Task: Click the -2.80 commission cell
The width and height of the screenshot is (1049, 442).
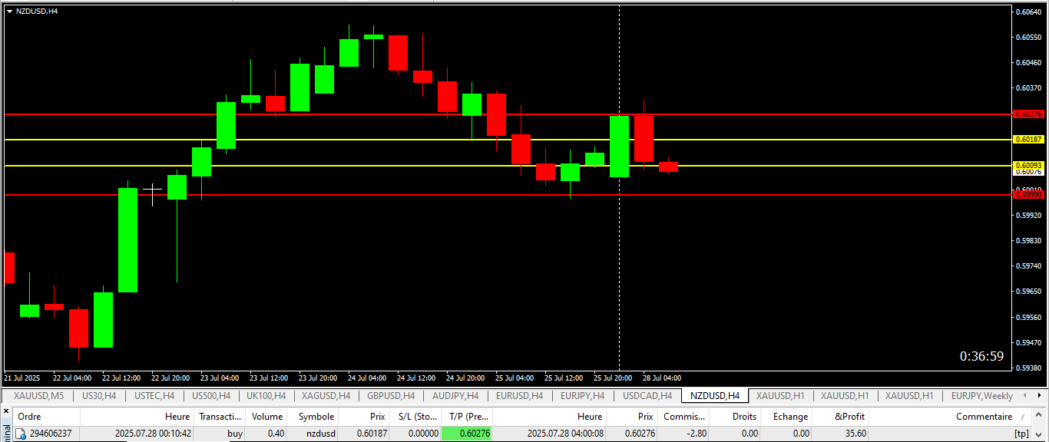Action: (x=696, y=434)
